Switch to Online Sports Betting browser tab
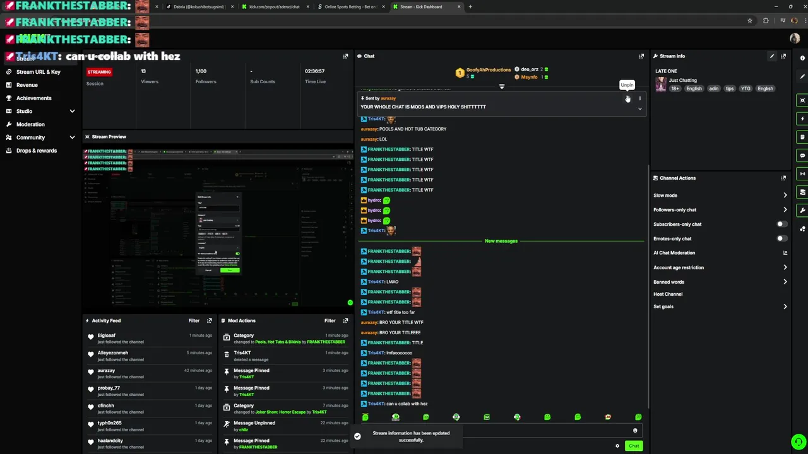Image resolution: width=808 pixels, height=454 pixels. [349, 6]
